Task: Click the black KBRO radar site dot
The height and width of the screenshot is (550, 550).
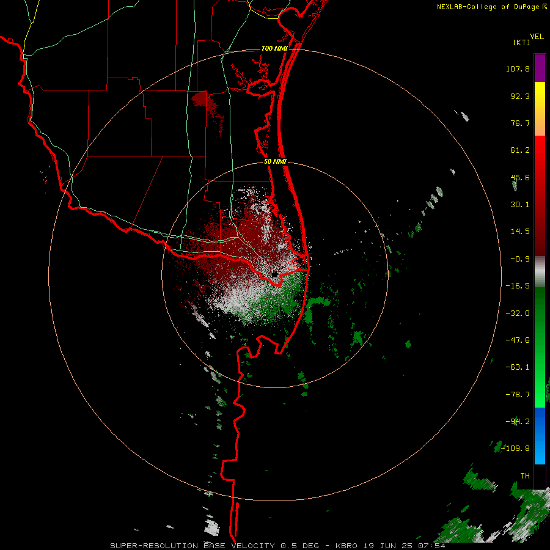Action: [274, 274]
